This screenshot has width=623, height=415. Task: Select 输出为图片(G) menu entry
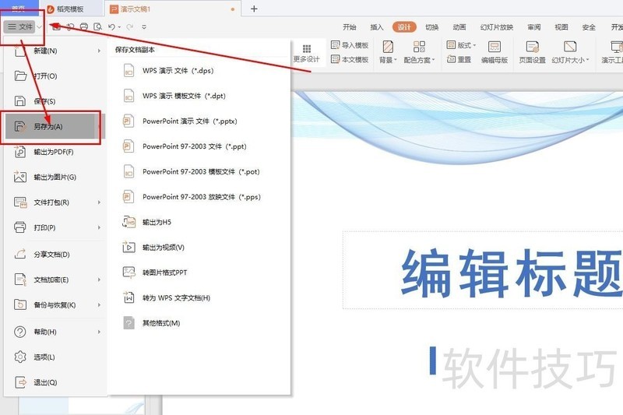pyautogui.click(x=55, y=177)
